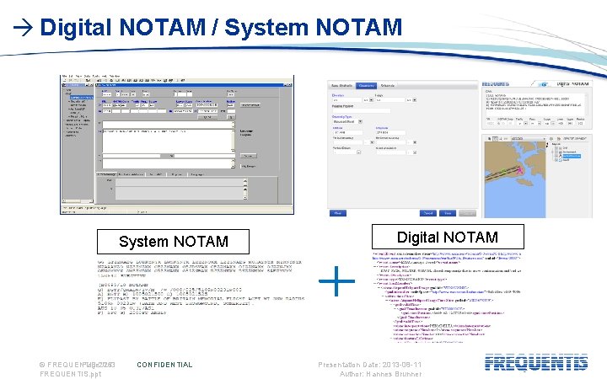Click the grey disabled button in Digital NOTAM form
The width and height of the screenshot is (607, 379).
pos(467,213)
